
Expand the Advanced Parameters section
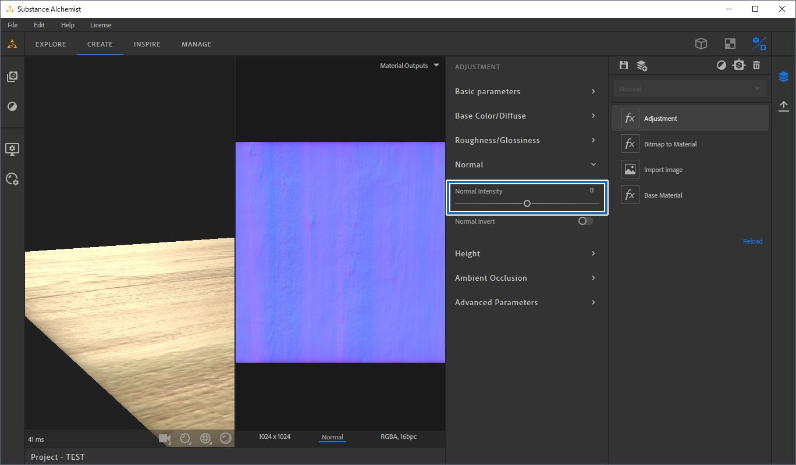point(527,302)
